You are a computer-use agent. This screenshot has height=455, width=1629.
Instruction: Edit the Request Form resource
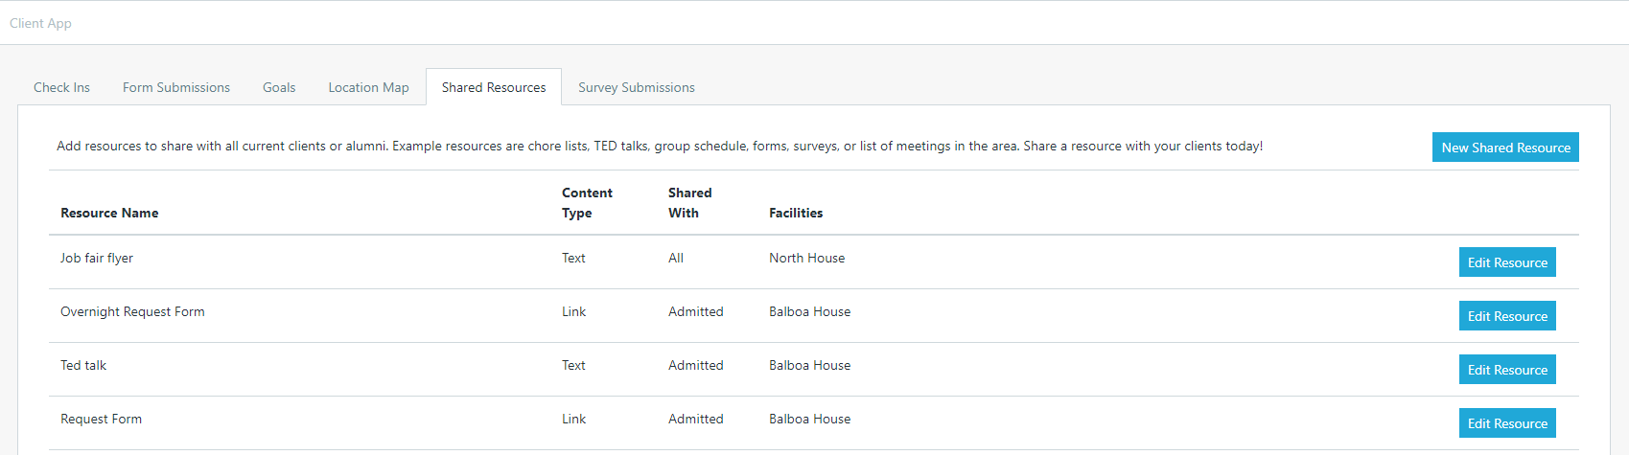[x=1507, y=423]
